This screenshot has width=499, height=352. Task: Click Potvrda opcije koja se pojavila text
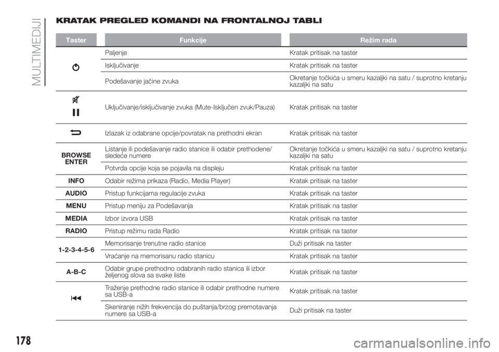tap(165, 168)
